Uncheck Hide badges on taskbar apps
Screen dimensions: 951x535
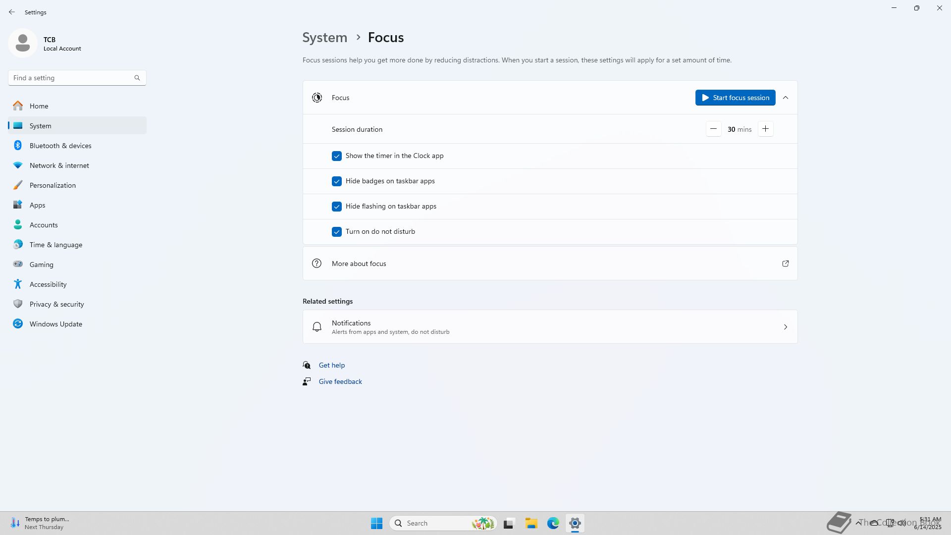(337, 181)
